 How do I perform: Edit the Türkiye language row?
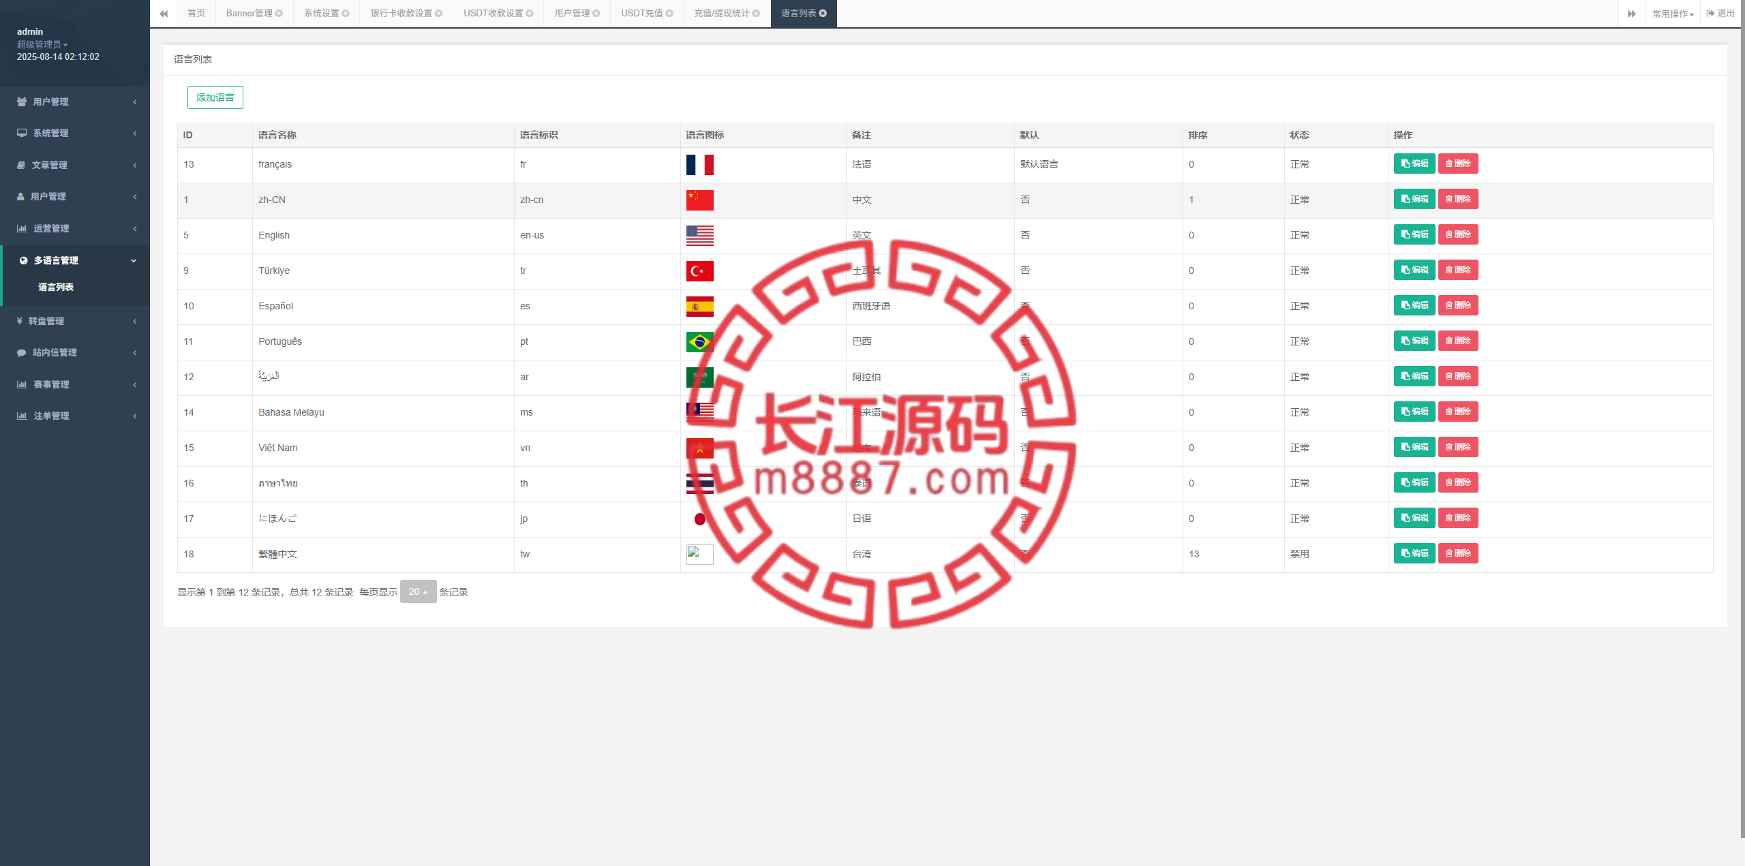(1414, 270)
